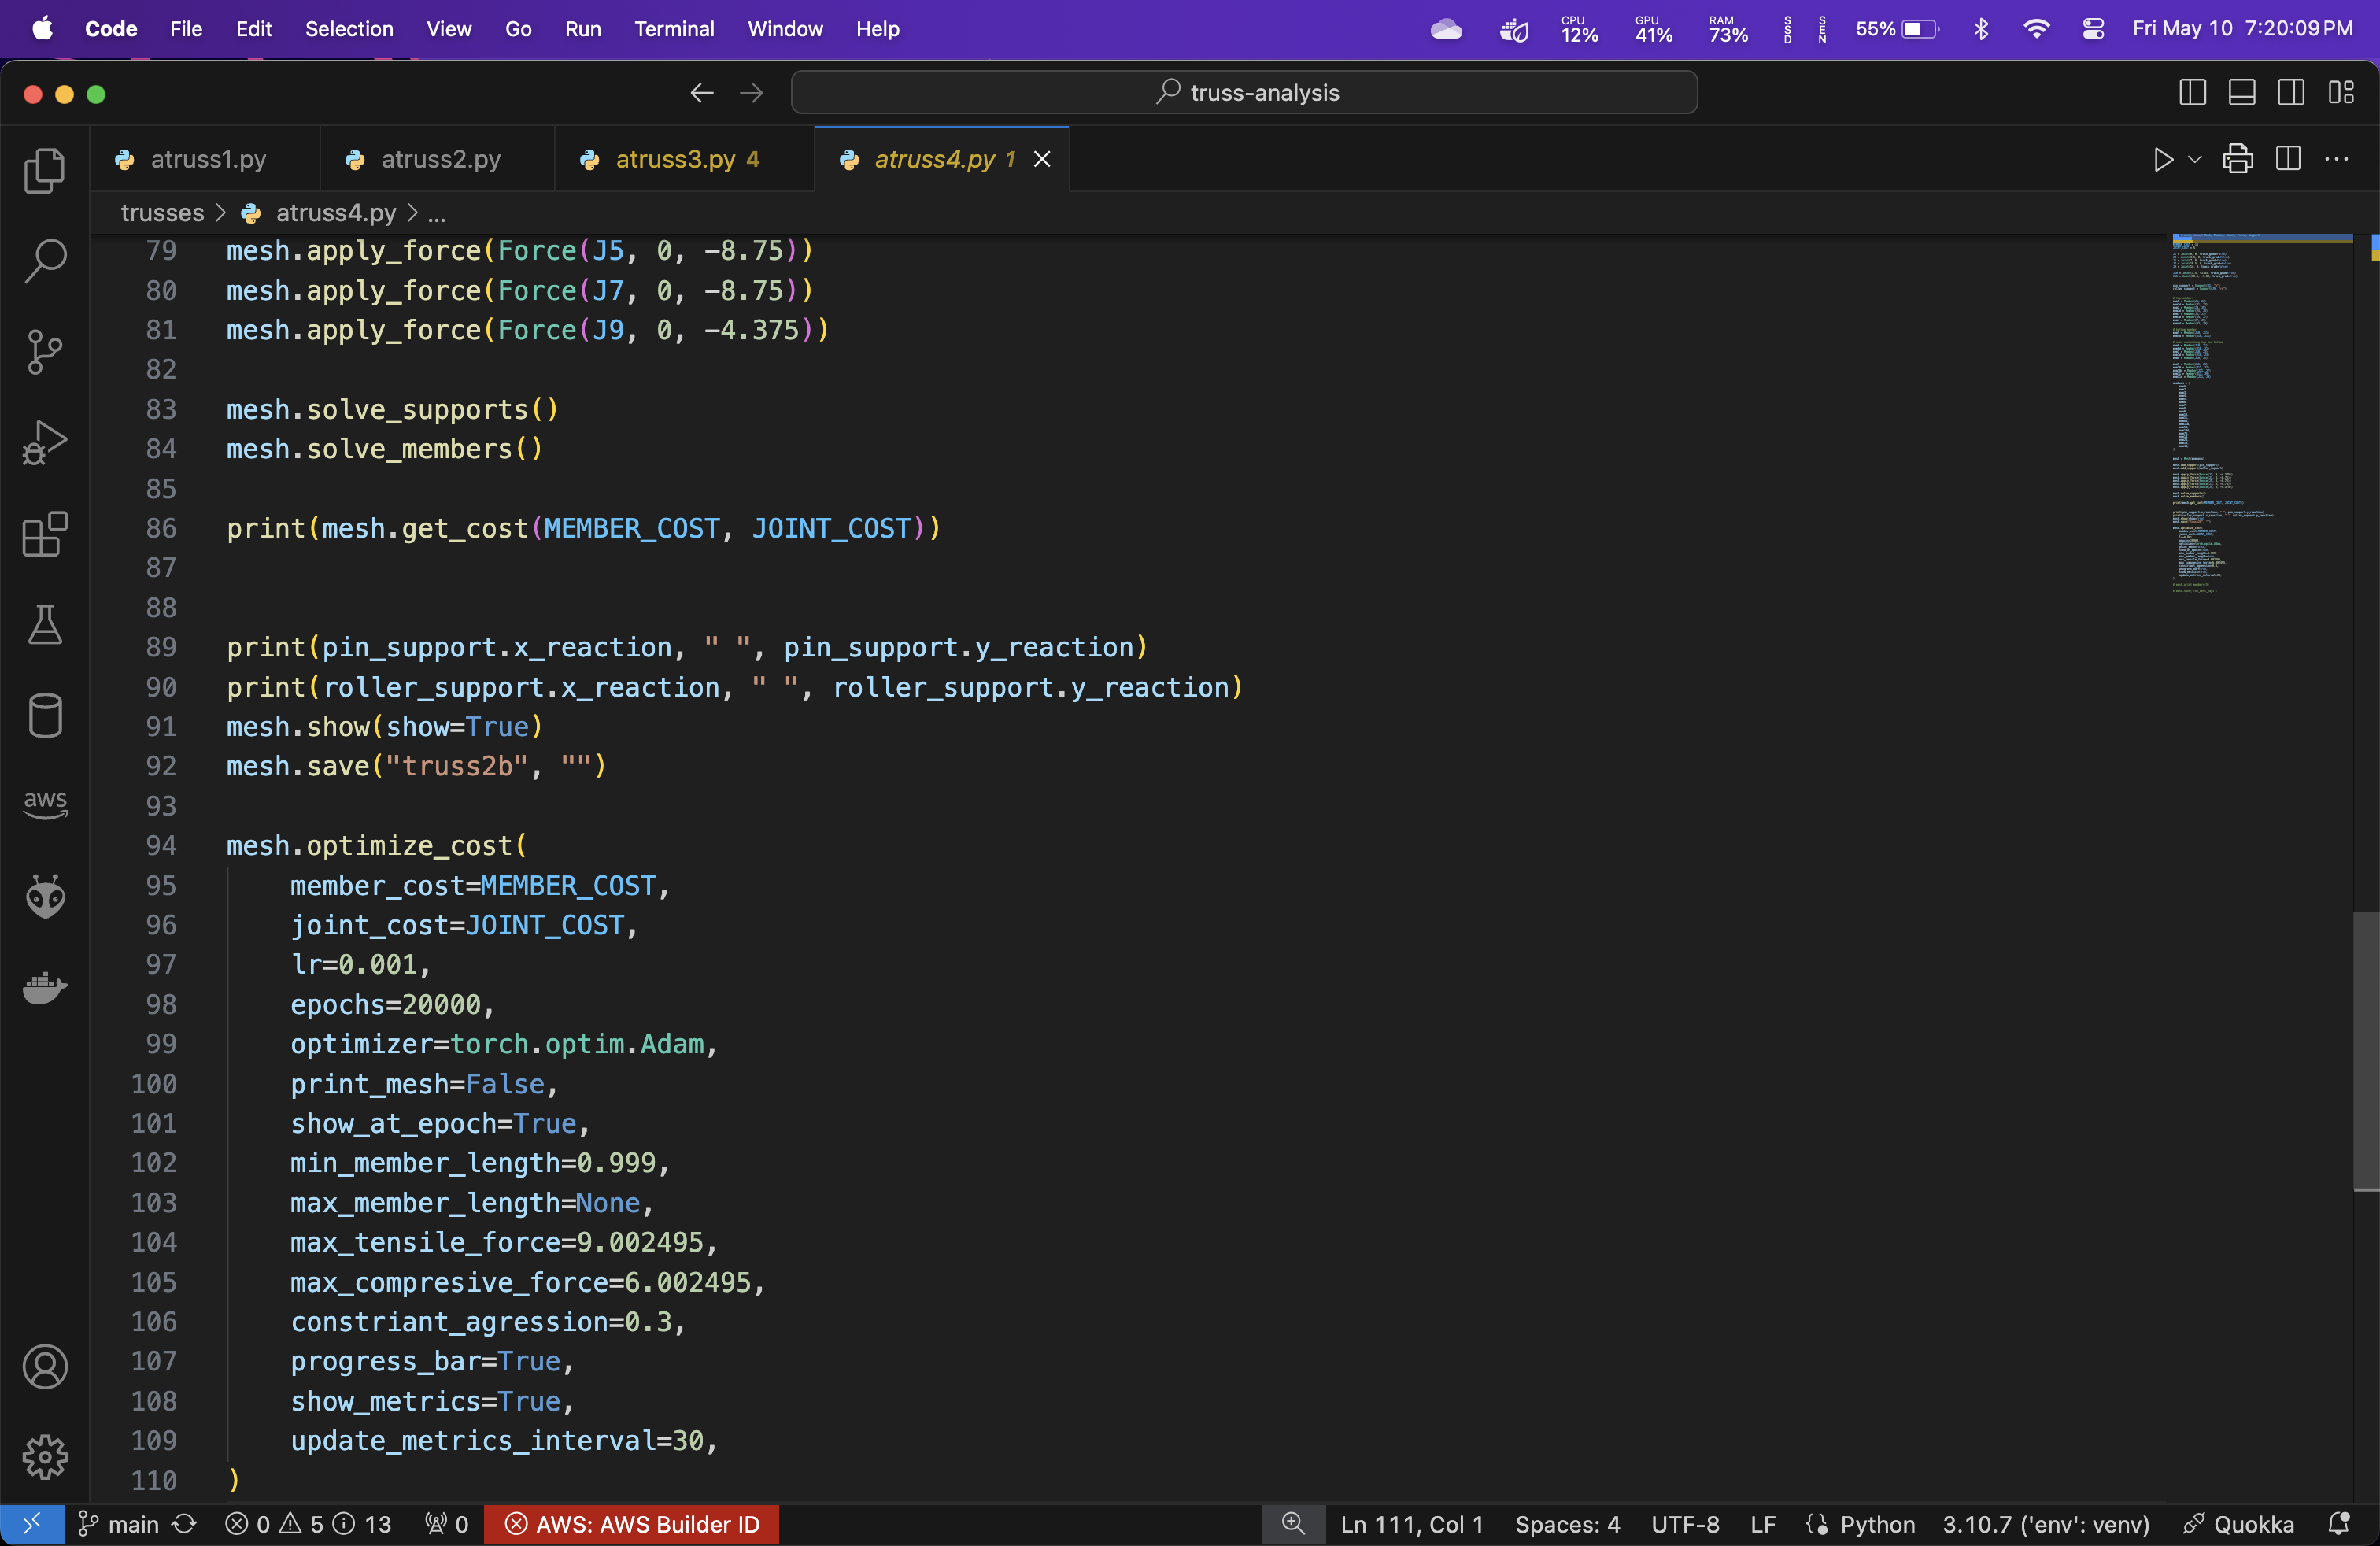Screen dimensions: 2380x1546
Task: Go back in navigation history
Action: tap(702, 93)
